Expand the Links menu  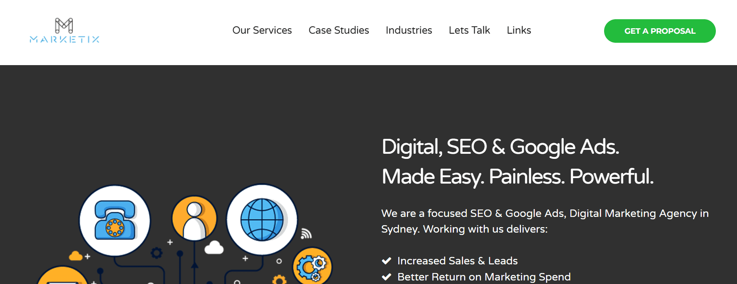coord(519,30)
